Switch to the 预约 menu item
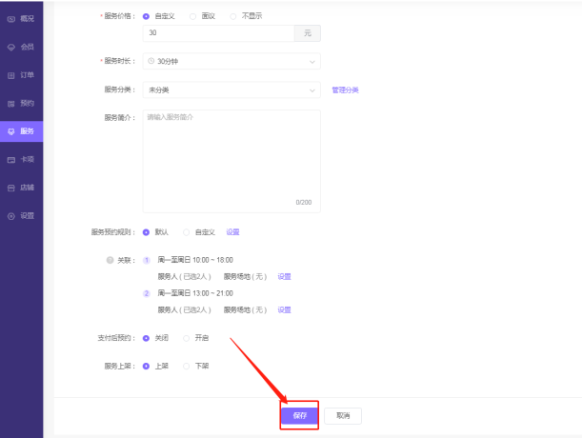583x438 pixels. tap(22, 103)
